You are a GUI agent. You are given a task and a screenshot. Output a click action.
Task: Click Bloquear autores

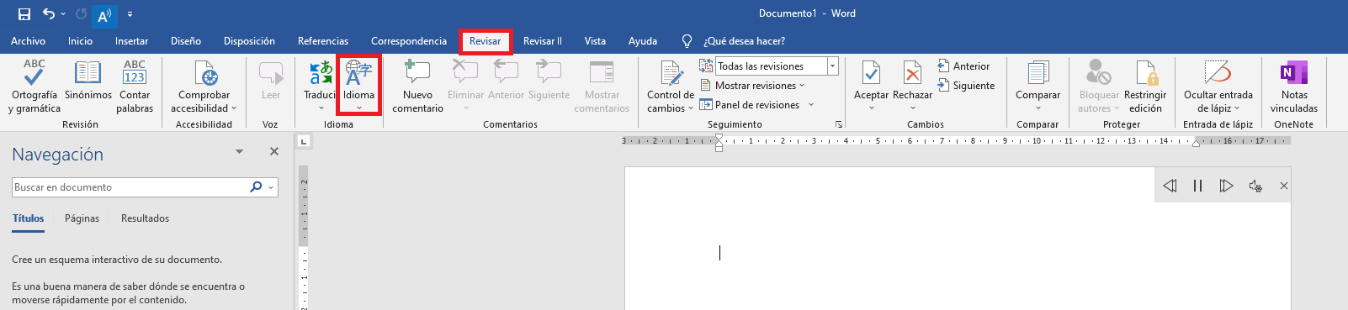click(x=1099, y=87)
